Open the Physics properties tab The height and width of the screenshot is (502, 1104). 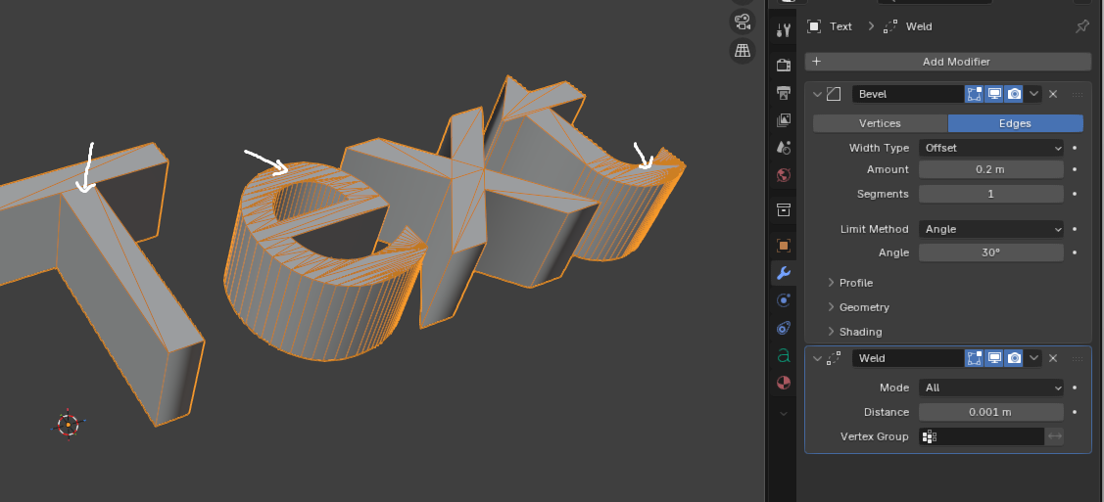coord(784,300)
